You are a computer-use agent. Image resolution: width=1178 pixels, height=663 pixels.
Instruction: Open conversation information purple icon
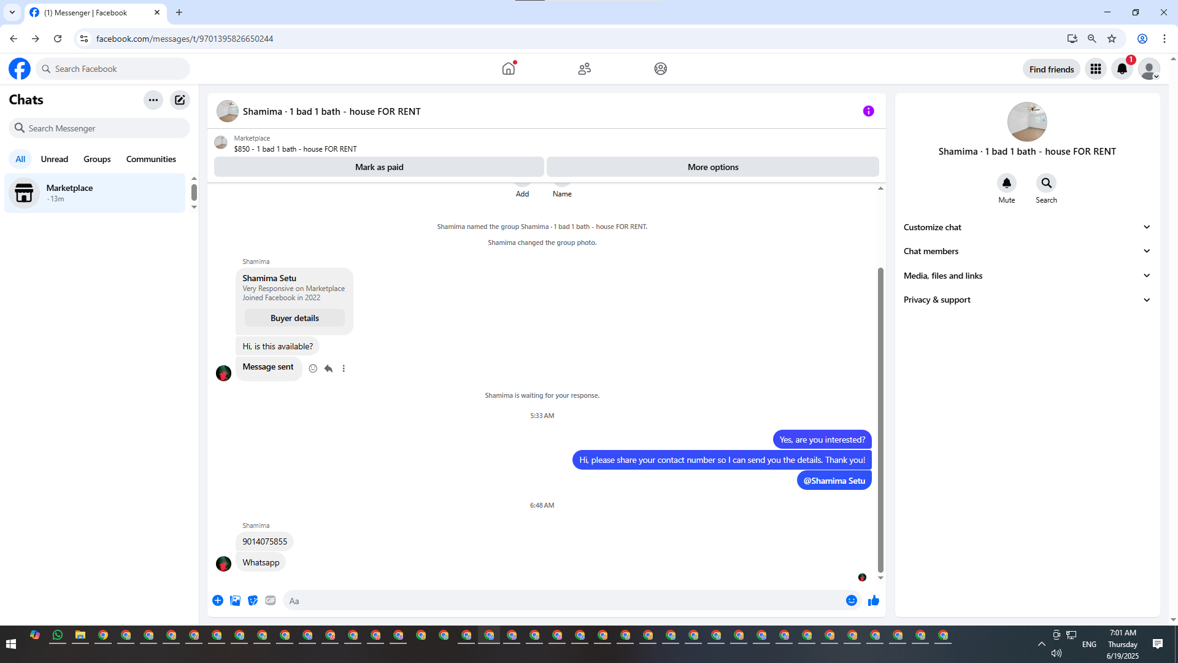869,111
